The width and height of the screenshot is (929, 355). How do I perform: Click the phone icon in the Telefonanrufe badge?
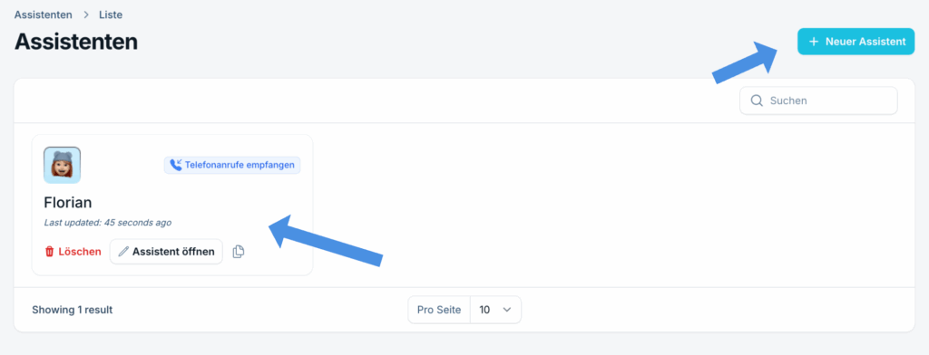tap(175, 165)
